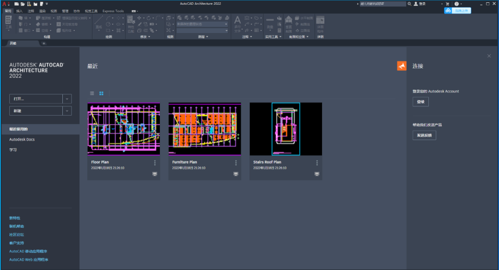Click the Measure (测量) tool
Image resolution: width=499 pixels, height=270 pixels.
[x=270, y=23]
